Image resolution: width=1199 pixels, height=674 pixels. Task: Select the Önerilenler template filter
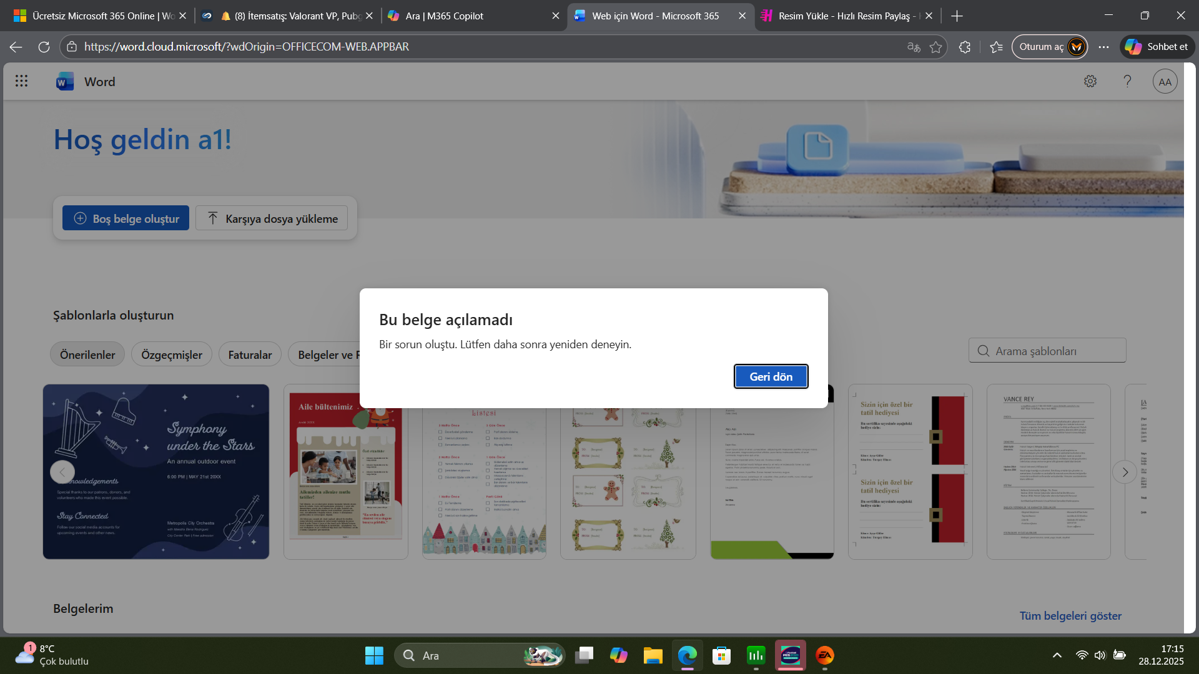[87, 354]
